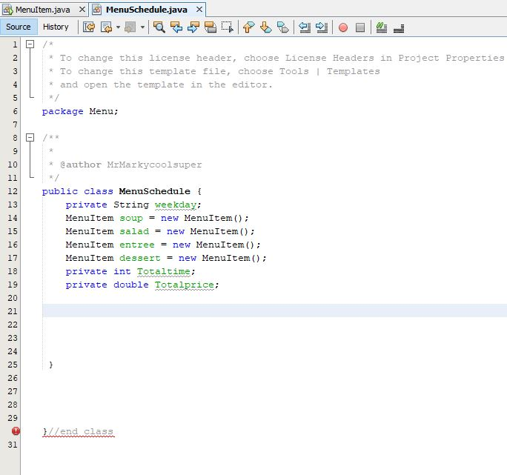The image size is (507, 475).
Task: Place cursor on the highlighted empty line 21
Action: tap(274, 310)
